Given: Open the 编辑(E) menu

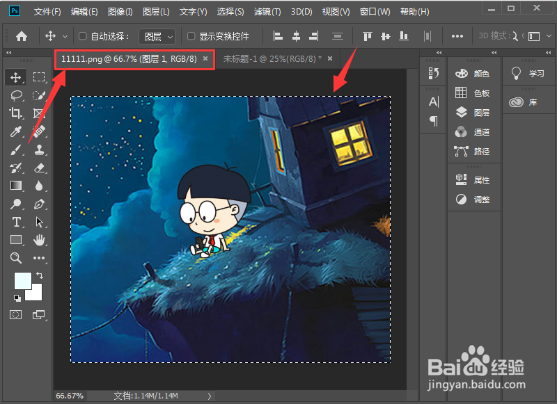Looking at the screenshot, I should [84, 12].
